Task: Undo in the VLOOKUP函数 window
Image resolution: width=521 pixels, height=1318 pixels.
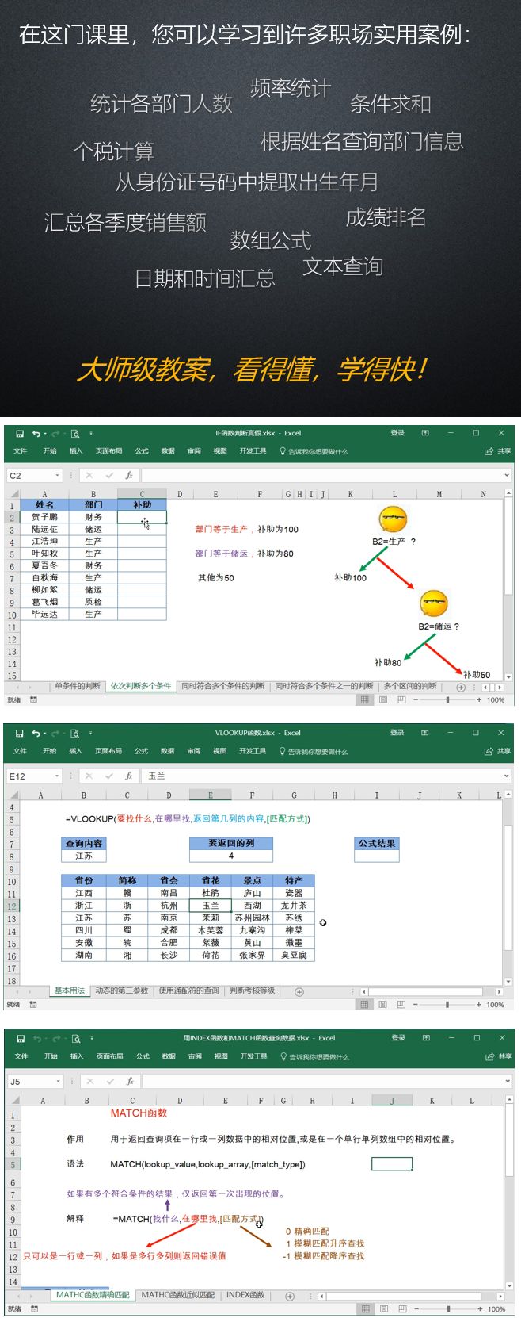Action: pos(36,733)
